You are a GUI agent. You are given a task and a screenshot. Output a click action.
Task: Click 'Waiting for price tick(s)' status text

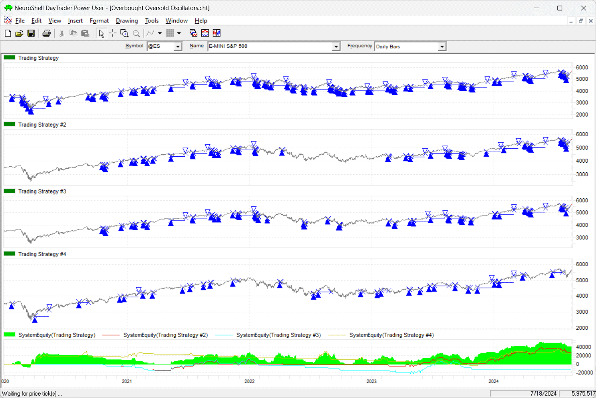pyautogui.click(x=32, y=394)
